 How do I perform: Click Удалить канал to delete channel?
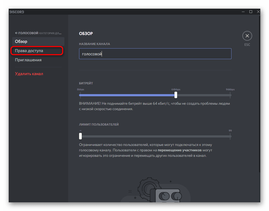[29, 74]
